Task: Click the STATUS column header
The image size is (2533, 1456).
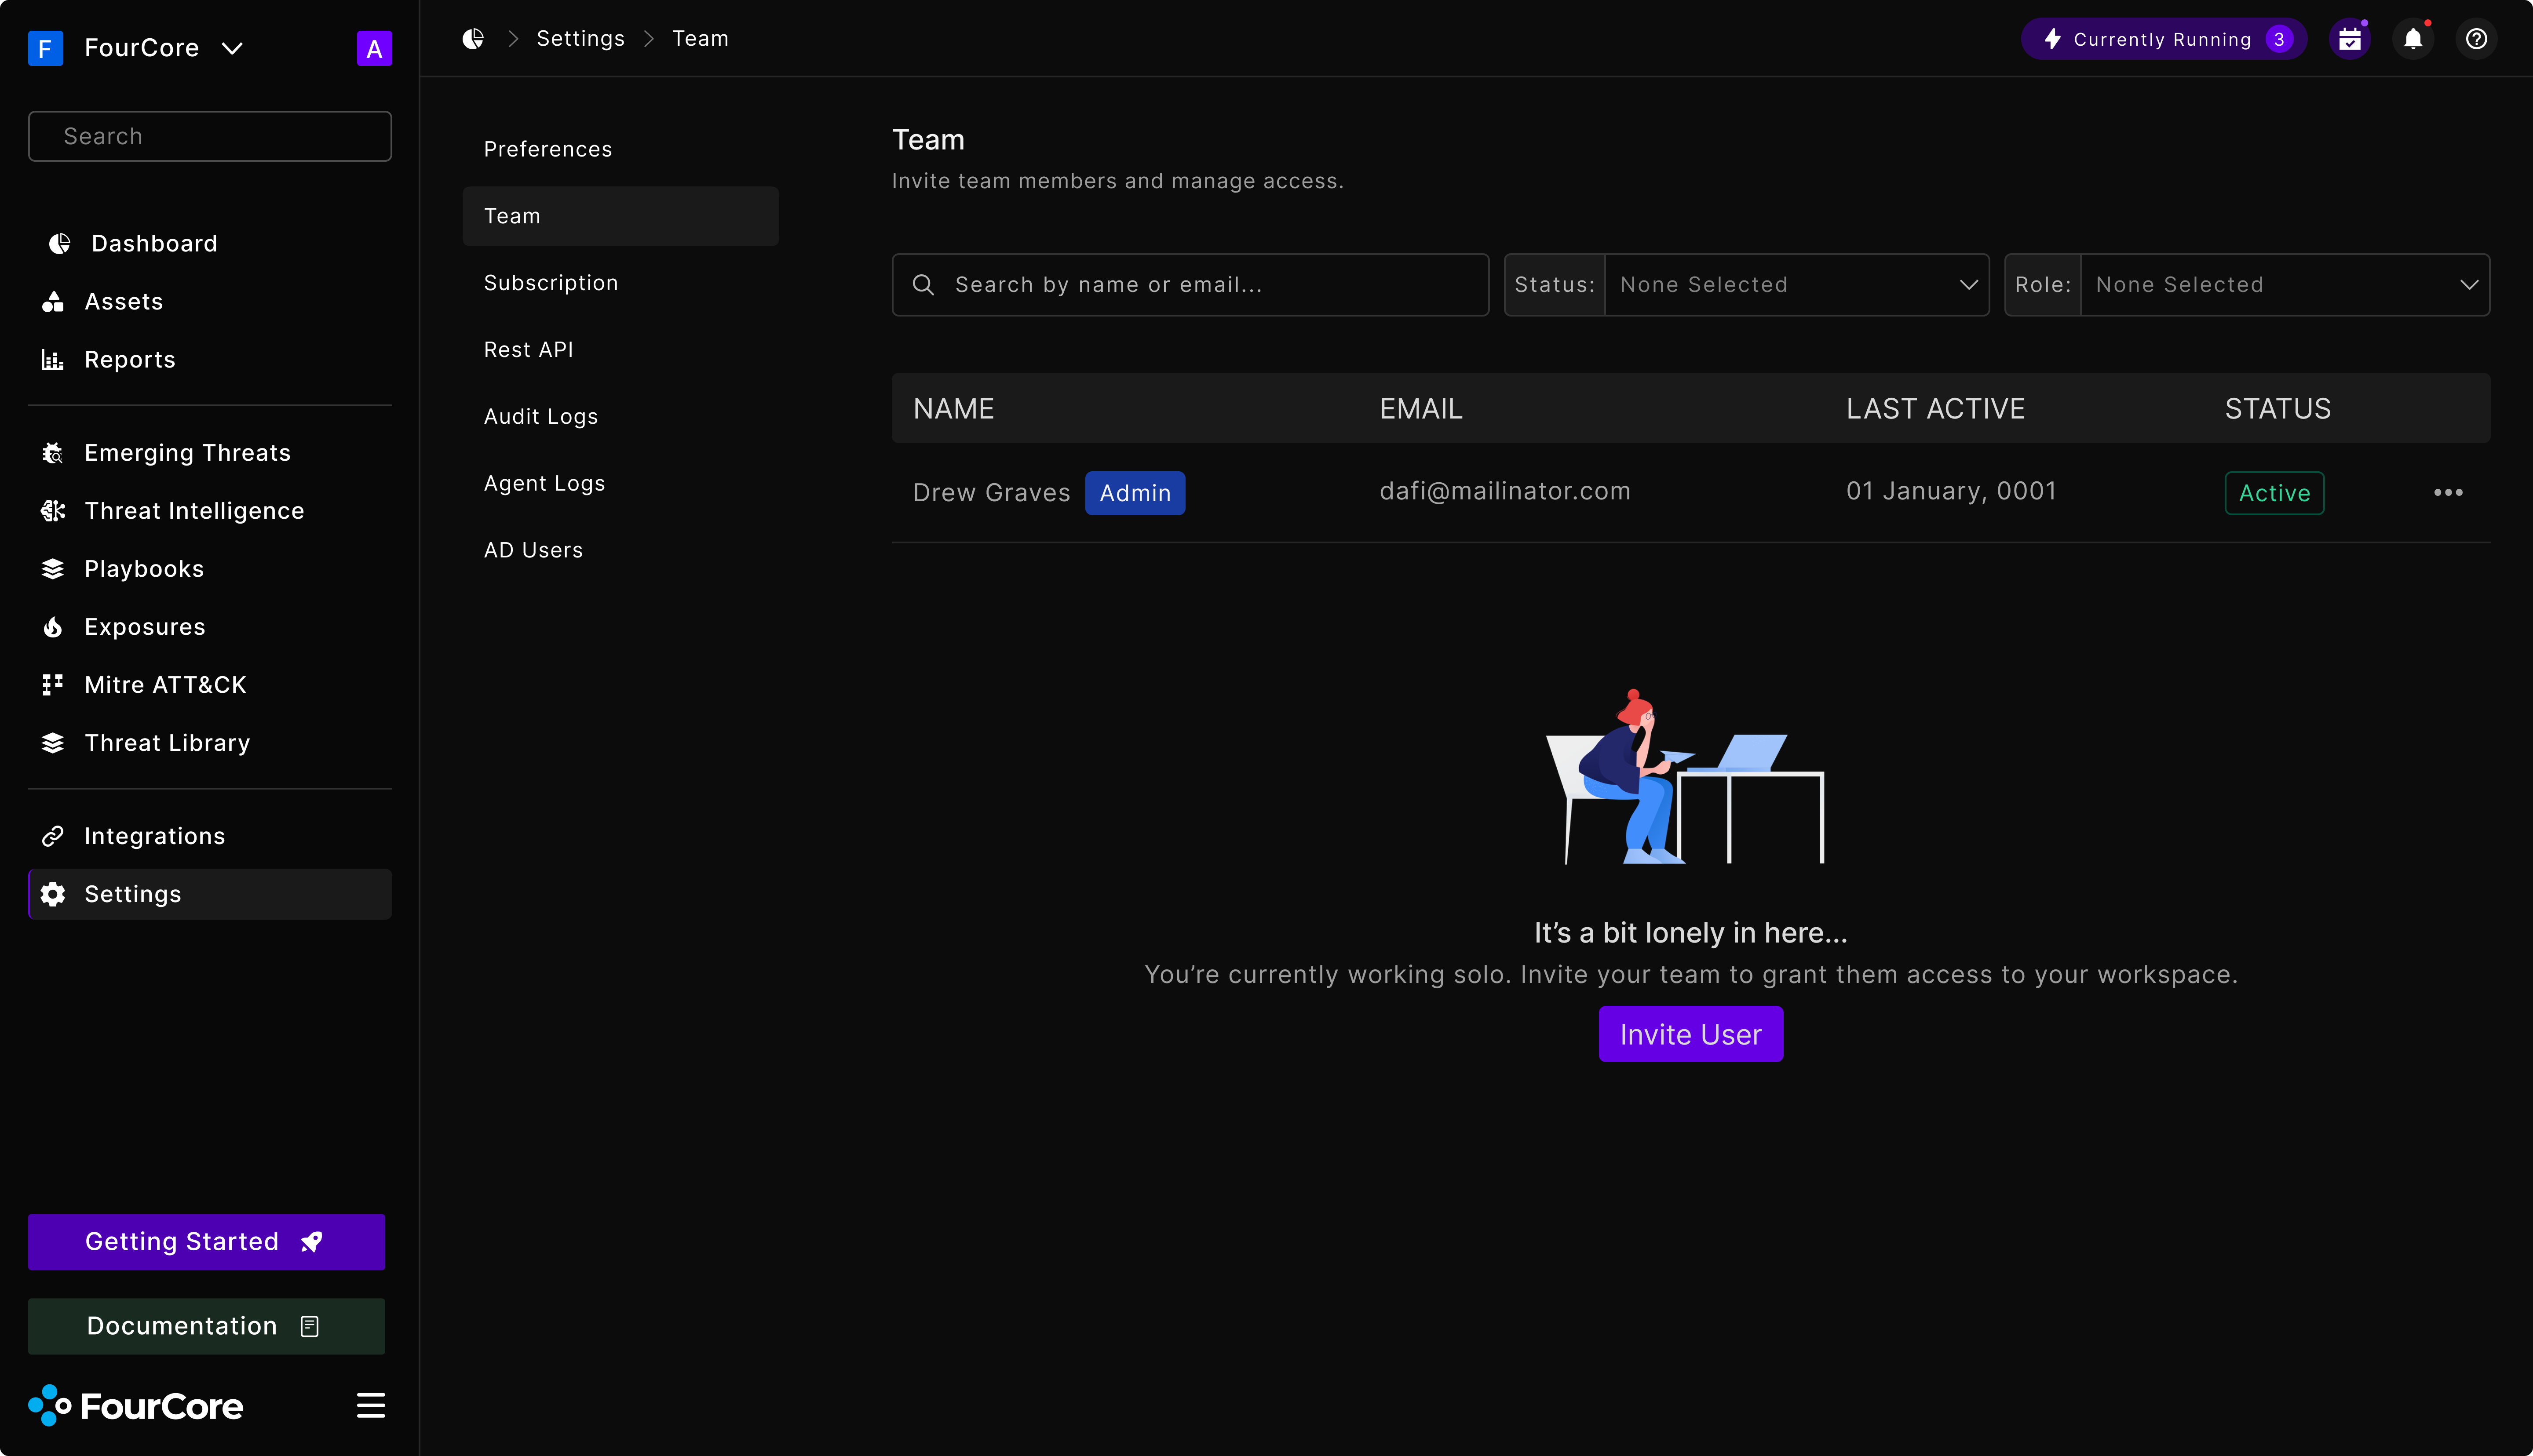Action: [x=2278, y=409]
